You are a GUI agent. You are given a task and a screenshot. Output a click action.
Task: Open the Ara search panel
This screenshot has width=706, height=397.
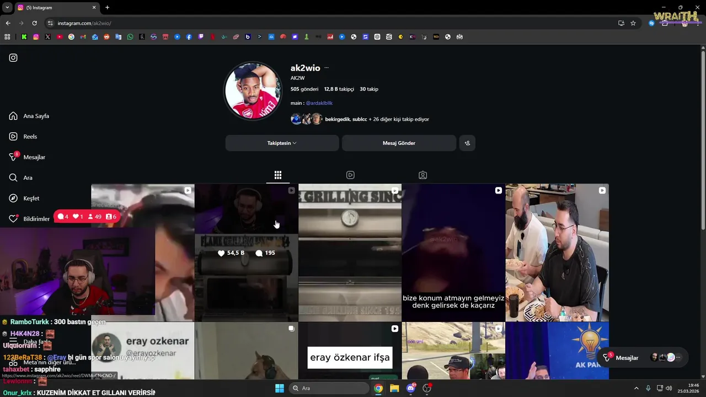click(20, 178)
